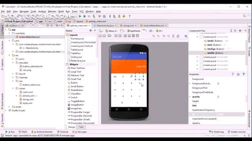The width and height of the screenshot is (252, 141).
Task: Click the Properties panel filter funnel icon
Action: pyautogui.click(x=244, y=74)
